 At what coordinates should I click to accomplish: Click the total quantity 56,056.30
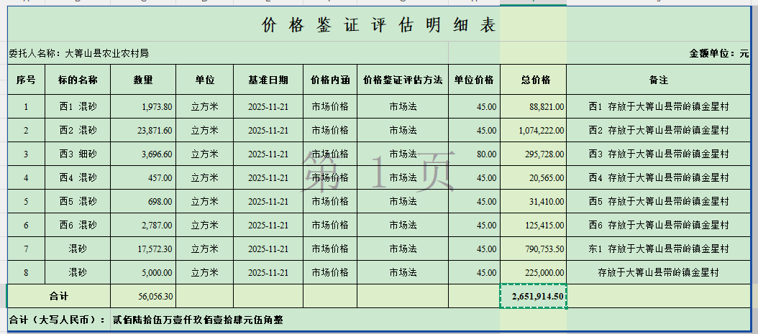(144, 297)
